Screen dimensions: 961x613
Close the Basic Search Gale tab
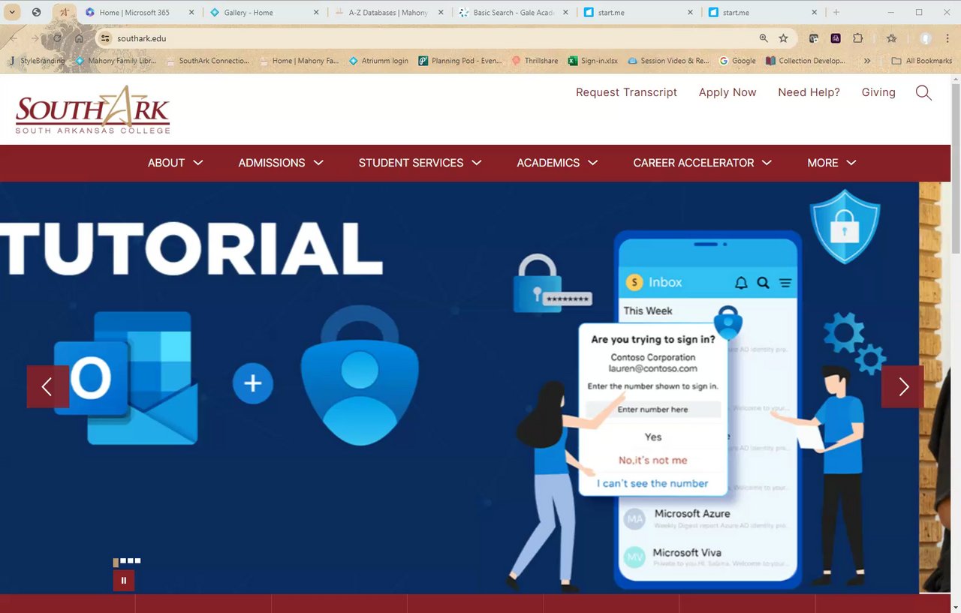click(565, 13)
